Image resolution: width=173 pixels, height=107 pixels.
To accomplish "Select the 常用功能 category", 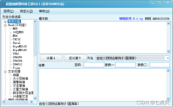I will tap(14, 21).
